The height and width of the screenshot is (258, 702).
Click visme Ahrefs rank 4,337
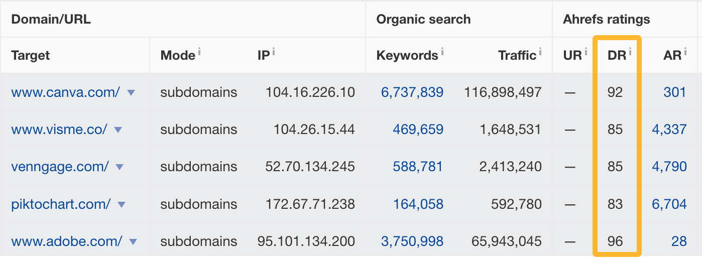click(x=669, y=130)
